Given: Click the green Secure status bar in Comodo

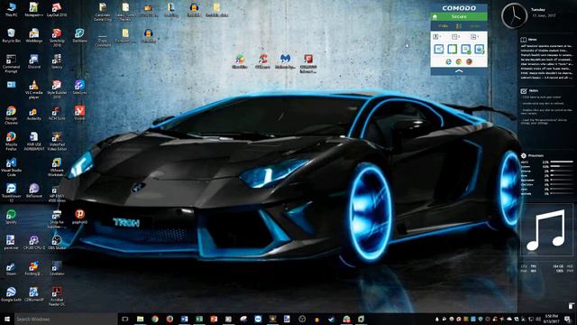Looking at the screenshot, I should click(x=459, y=16).
